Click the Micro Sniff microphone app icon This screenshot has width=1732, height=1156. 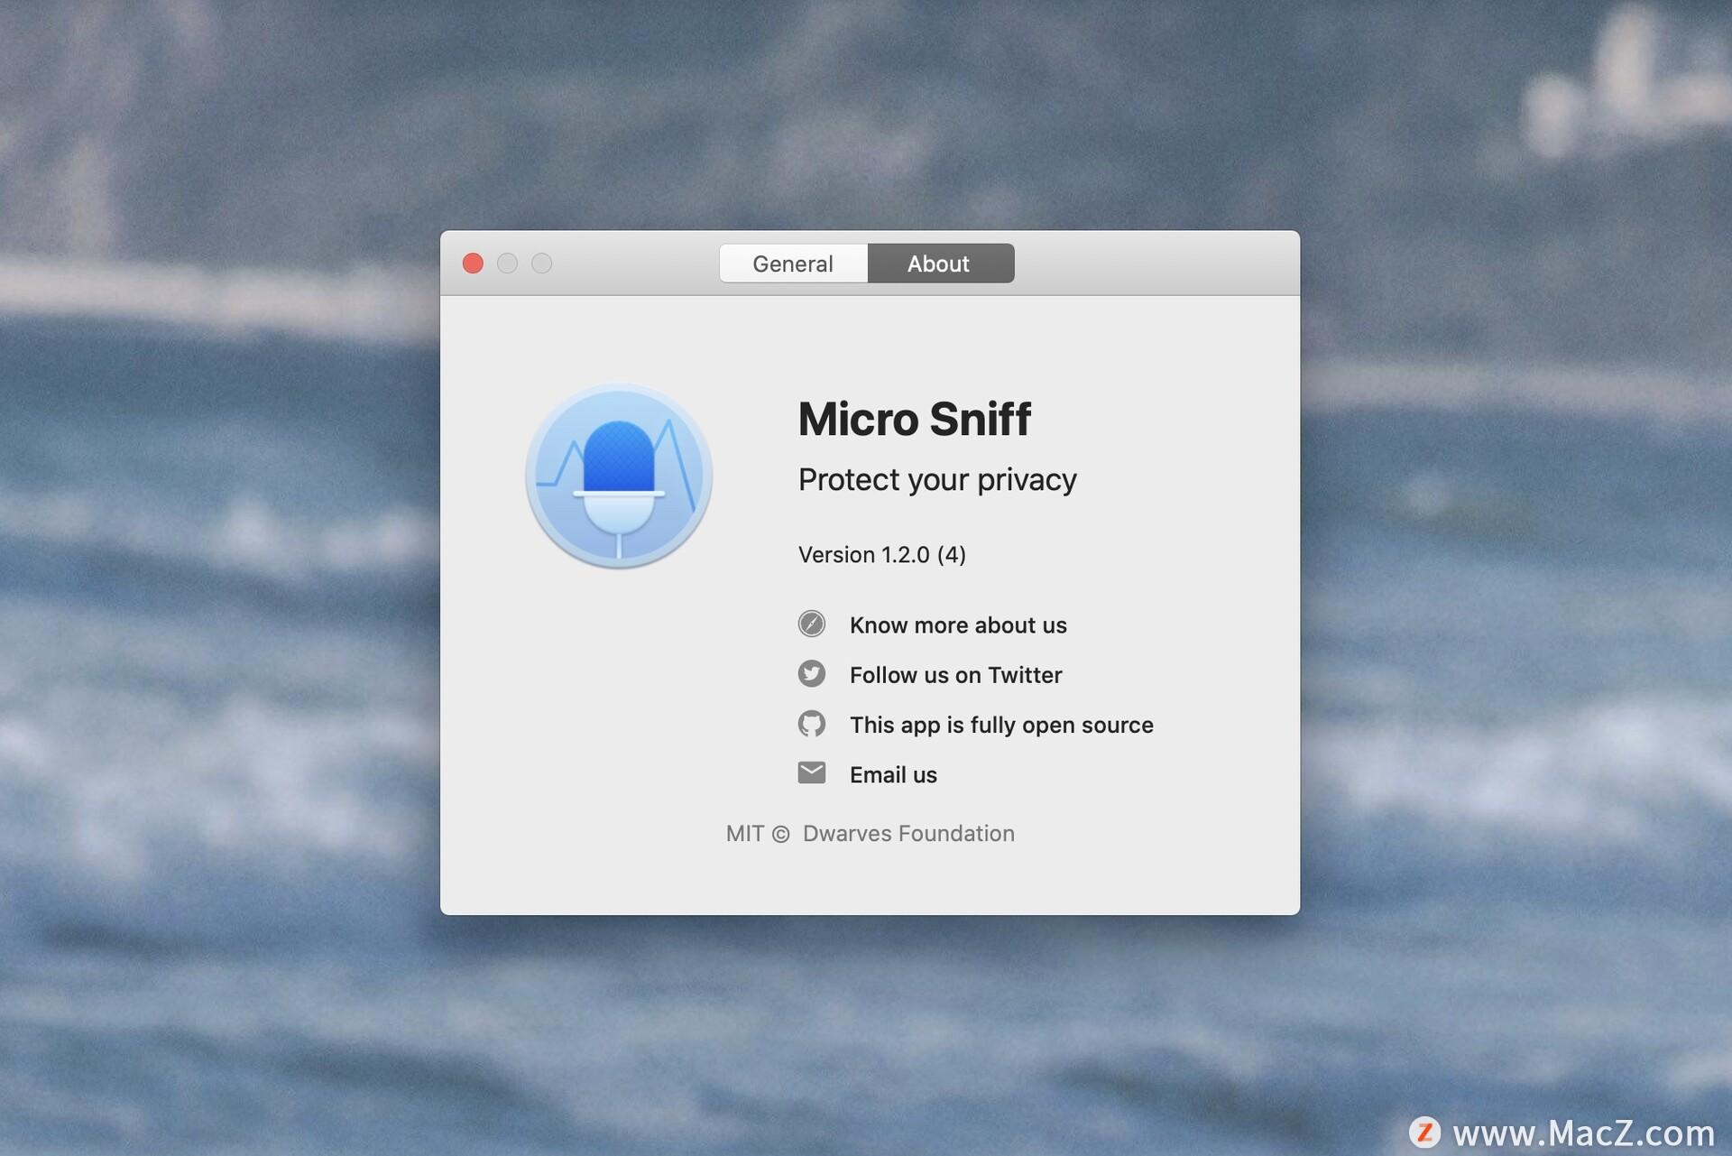(619, 476)
